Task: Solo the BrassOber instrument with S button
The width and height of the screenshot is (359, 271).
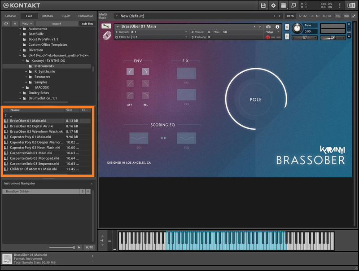Action: pyautogui.click(x=82, y=192)
